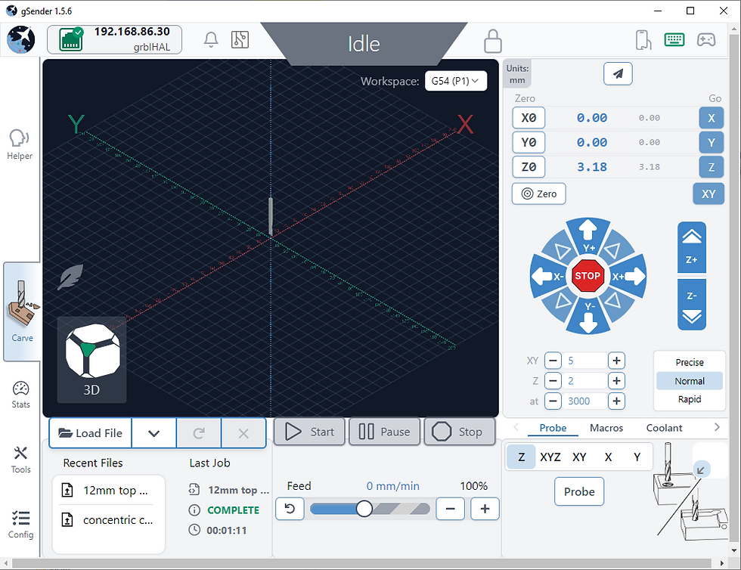Viewport: 741px width, 570px height.
Task: Reset the feed override to 100%
Action: click(290, 509)
